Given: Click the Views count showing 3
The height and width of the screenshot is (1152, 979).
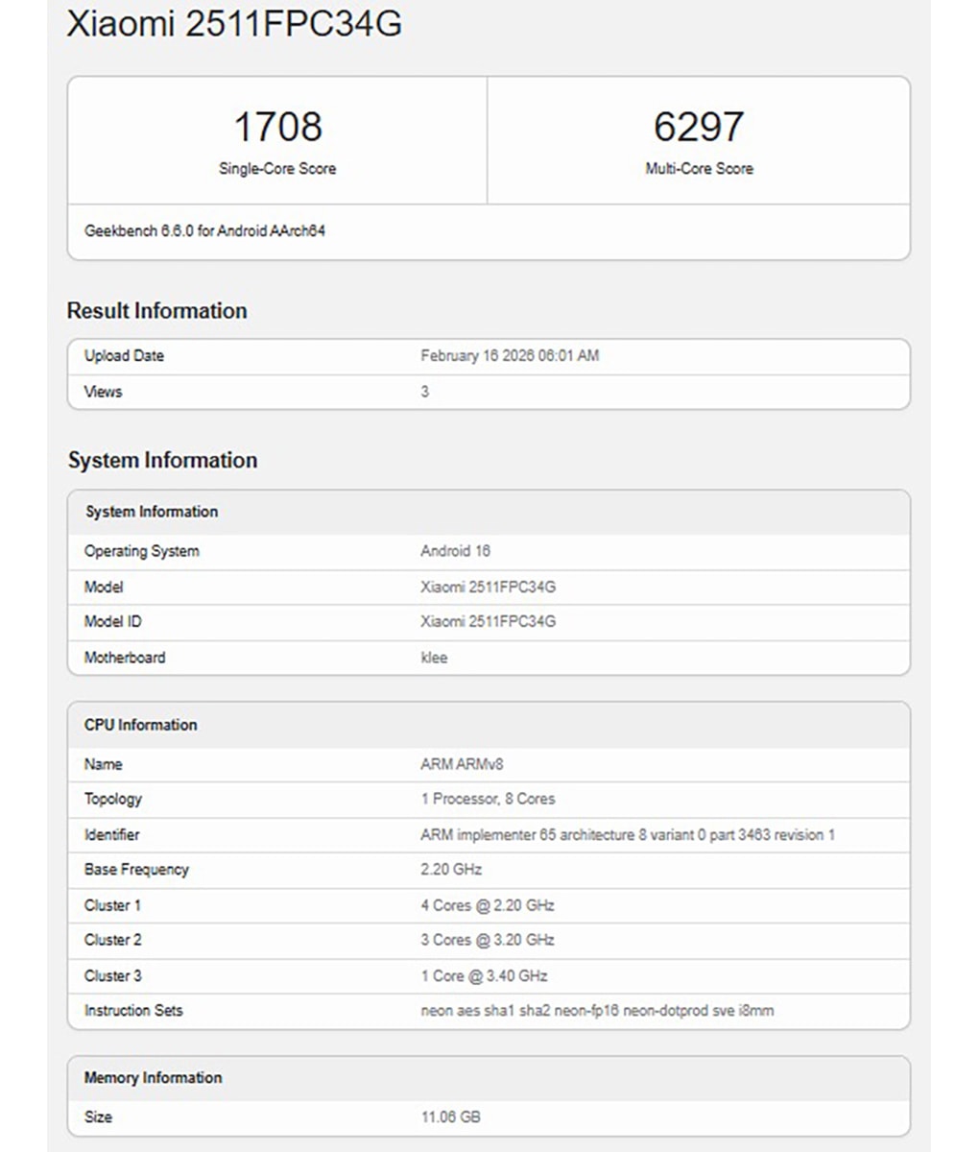Looking at the screenshot, I should click(x=423, y=391).
